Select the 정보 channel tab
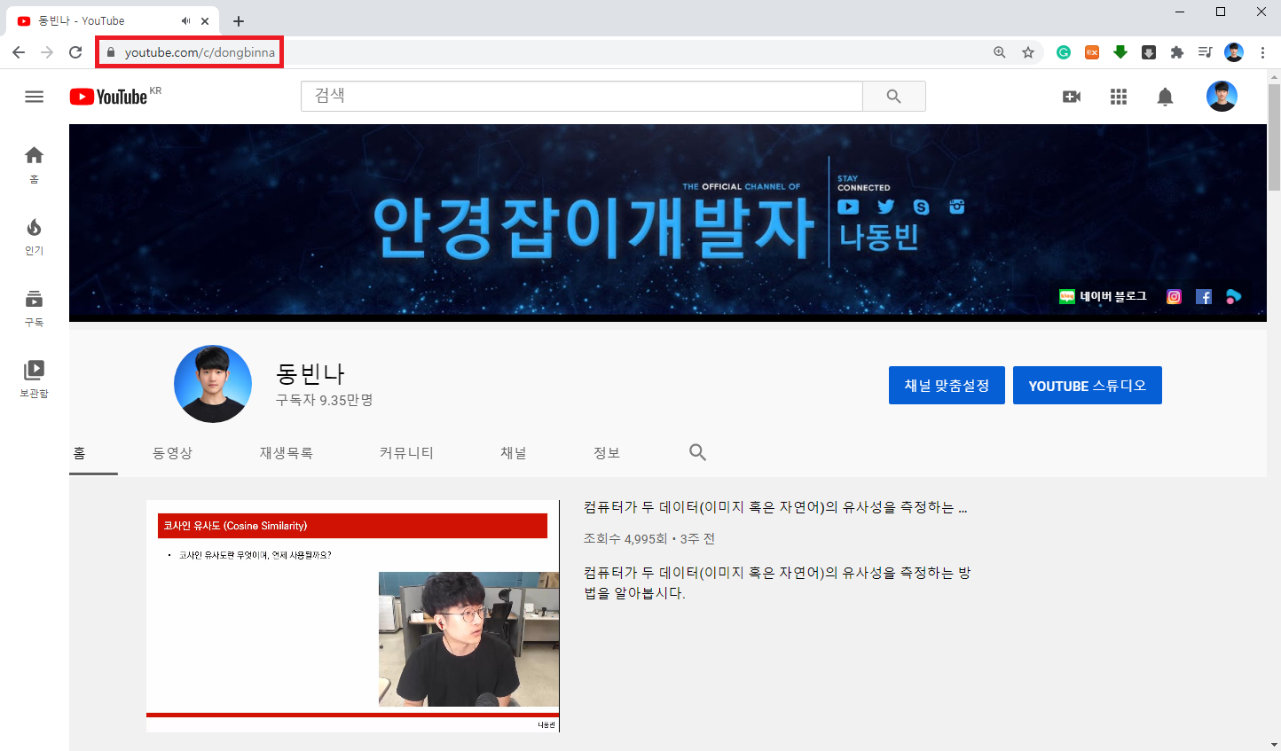This screenshot has width=1281, height=751. coord(607,453)
